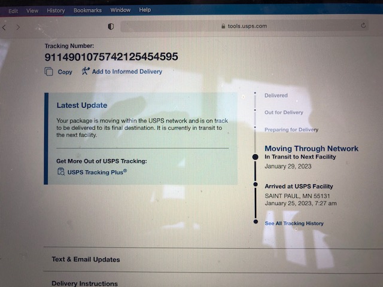Click the tools.usps.com address bar
This screenshot has width=383, height=287.
pos(245,26)
